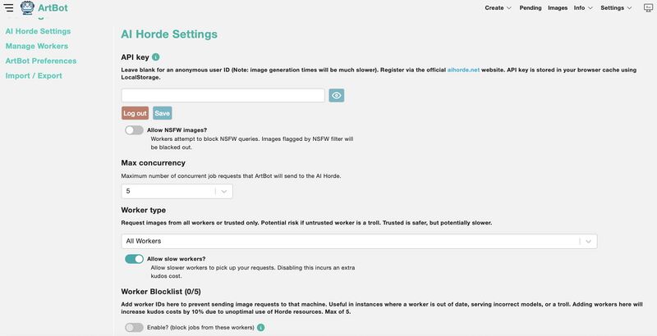Toggle Allow NSFW images switch
657x336 pixels.
click(134, 130)
